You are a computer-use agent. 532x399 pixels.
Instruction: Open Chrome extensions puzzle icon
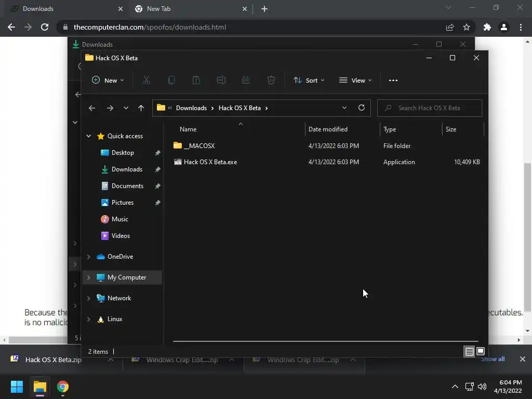click(487, 27)
